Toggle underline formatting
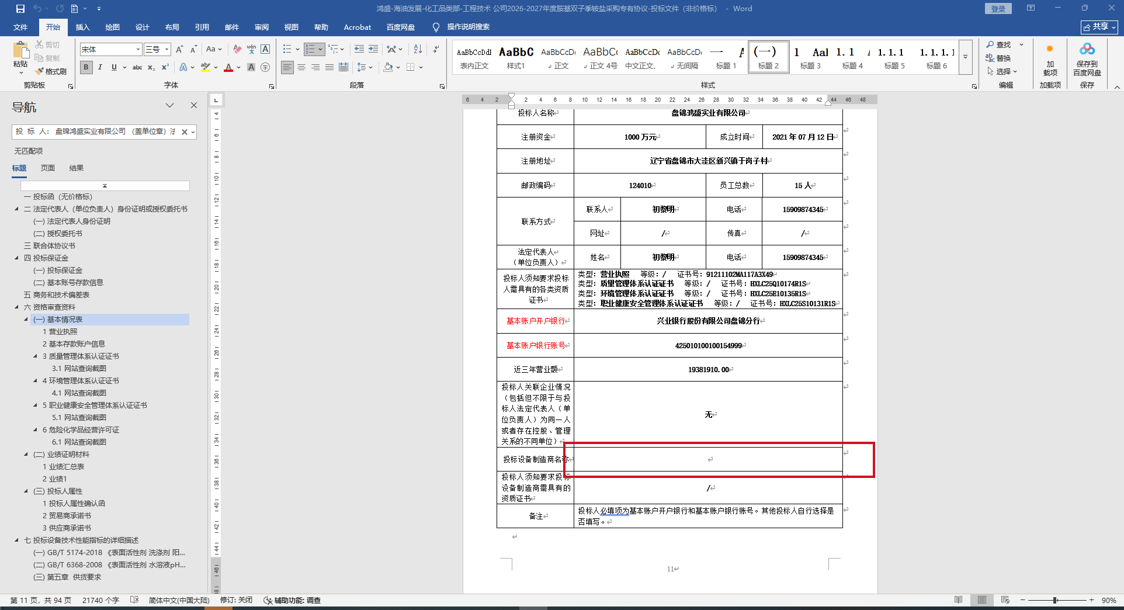 [114, 67]
